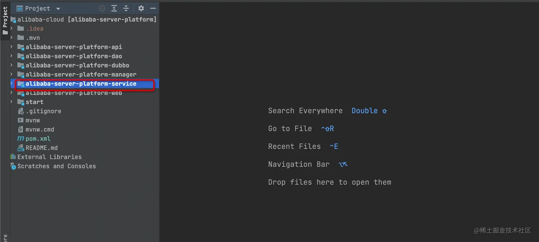Click the Expand All icon in Project toolbar
The width and height of the screenshot is (539, 242).
(x=114, y=9)
